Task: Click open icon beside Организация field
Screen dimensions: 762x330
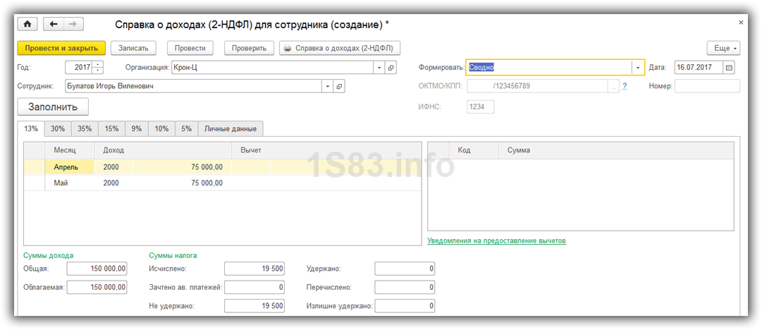Action: [x=392, y=68]
